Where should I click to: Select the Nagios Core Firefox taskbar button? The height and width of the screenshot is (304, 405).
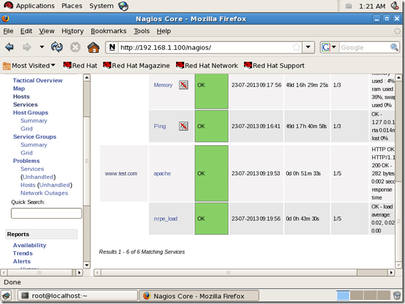199,296
